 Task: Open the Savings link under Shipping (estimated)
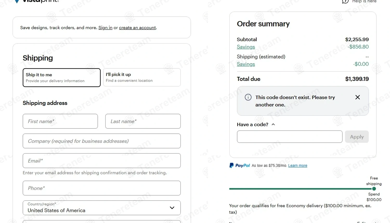tap(246, 64)
